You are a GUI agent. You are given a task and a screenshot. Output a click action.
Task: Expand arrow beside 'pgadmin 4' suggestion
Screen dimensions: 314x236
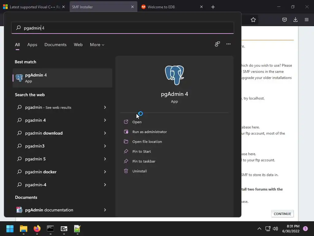pos(105,120)
